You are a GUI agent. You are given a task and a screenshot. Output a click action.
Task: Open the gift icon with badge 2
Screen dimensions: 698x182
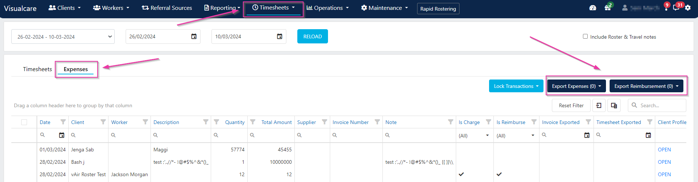[608, 8]
